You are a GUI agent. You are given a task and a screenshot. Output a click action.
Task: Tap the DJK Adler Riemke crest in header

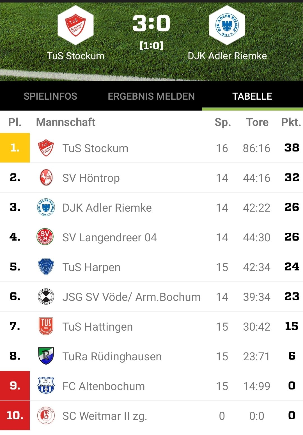(227, 25)
